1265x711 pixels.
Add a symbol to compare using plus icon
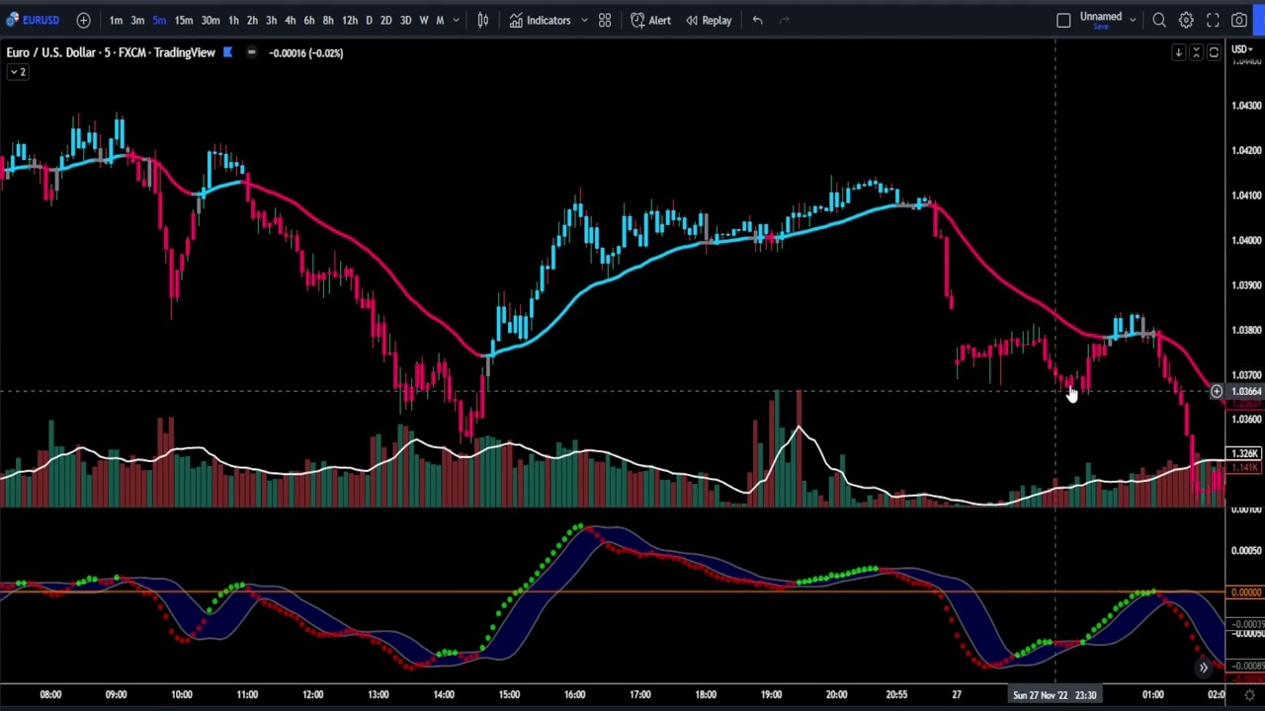coord(83,20)
